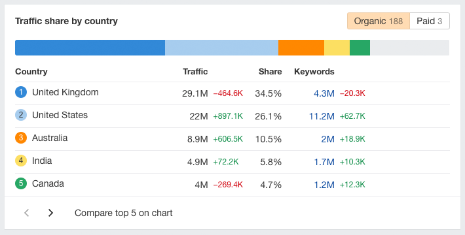
Task: Click the +62.7K keywords change
Action: tap(352, 116)
